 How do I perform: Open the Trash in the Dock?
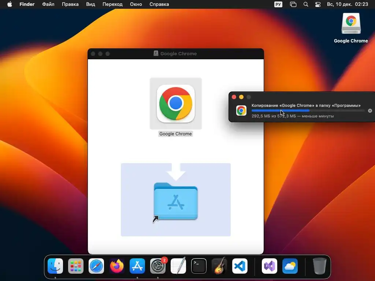tap(319, 266)
